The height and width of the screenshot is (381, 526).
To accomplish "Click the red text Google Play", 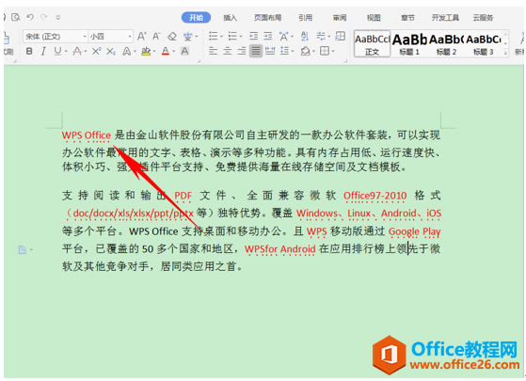I will click(414, 231).
